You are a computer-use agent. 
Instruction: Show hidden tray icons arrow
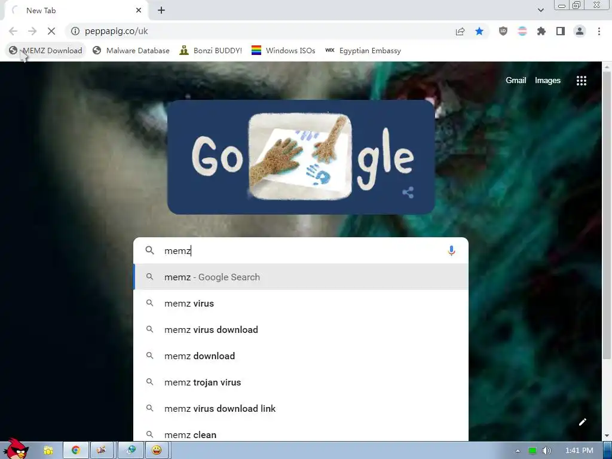click(x=518, y=451)
